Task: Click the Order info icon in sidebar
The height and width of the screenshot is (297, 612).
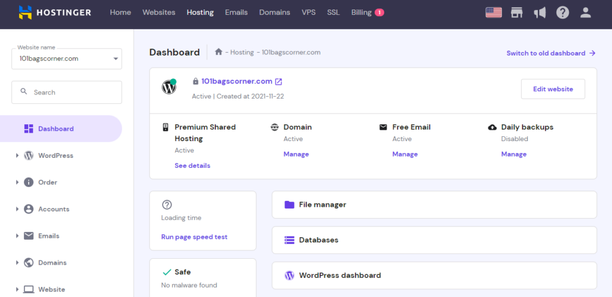Action: point(29,182)
